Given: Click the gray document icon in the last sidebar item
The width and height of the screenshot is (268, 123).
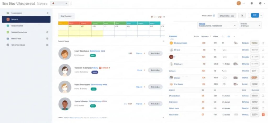Looking at the screenshot, I should click(x=8, y=45).
